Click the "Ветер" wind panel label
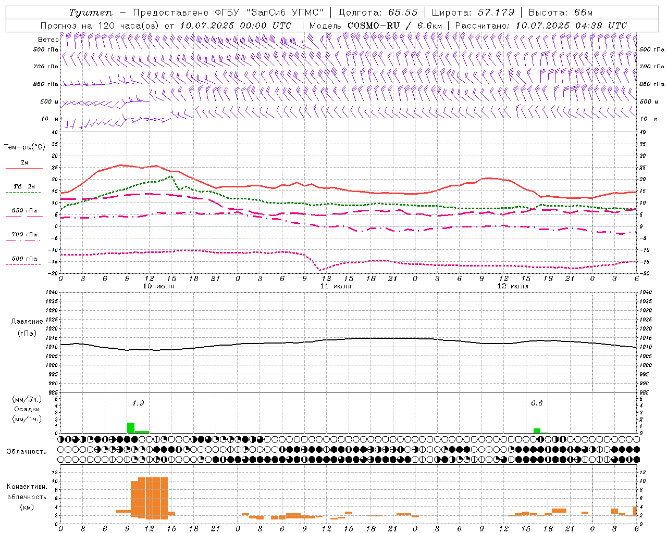667x533 pixels. [48, 40]
